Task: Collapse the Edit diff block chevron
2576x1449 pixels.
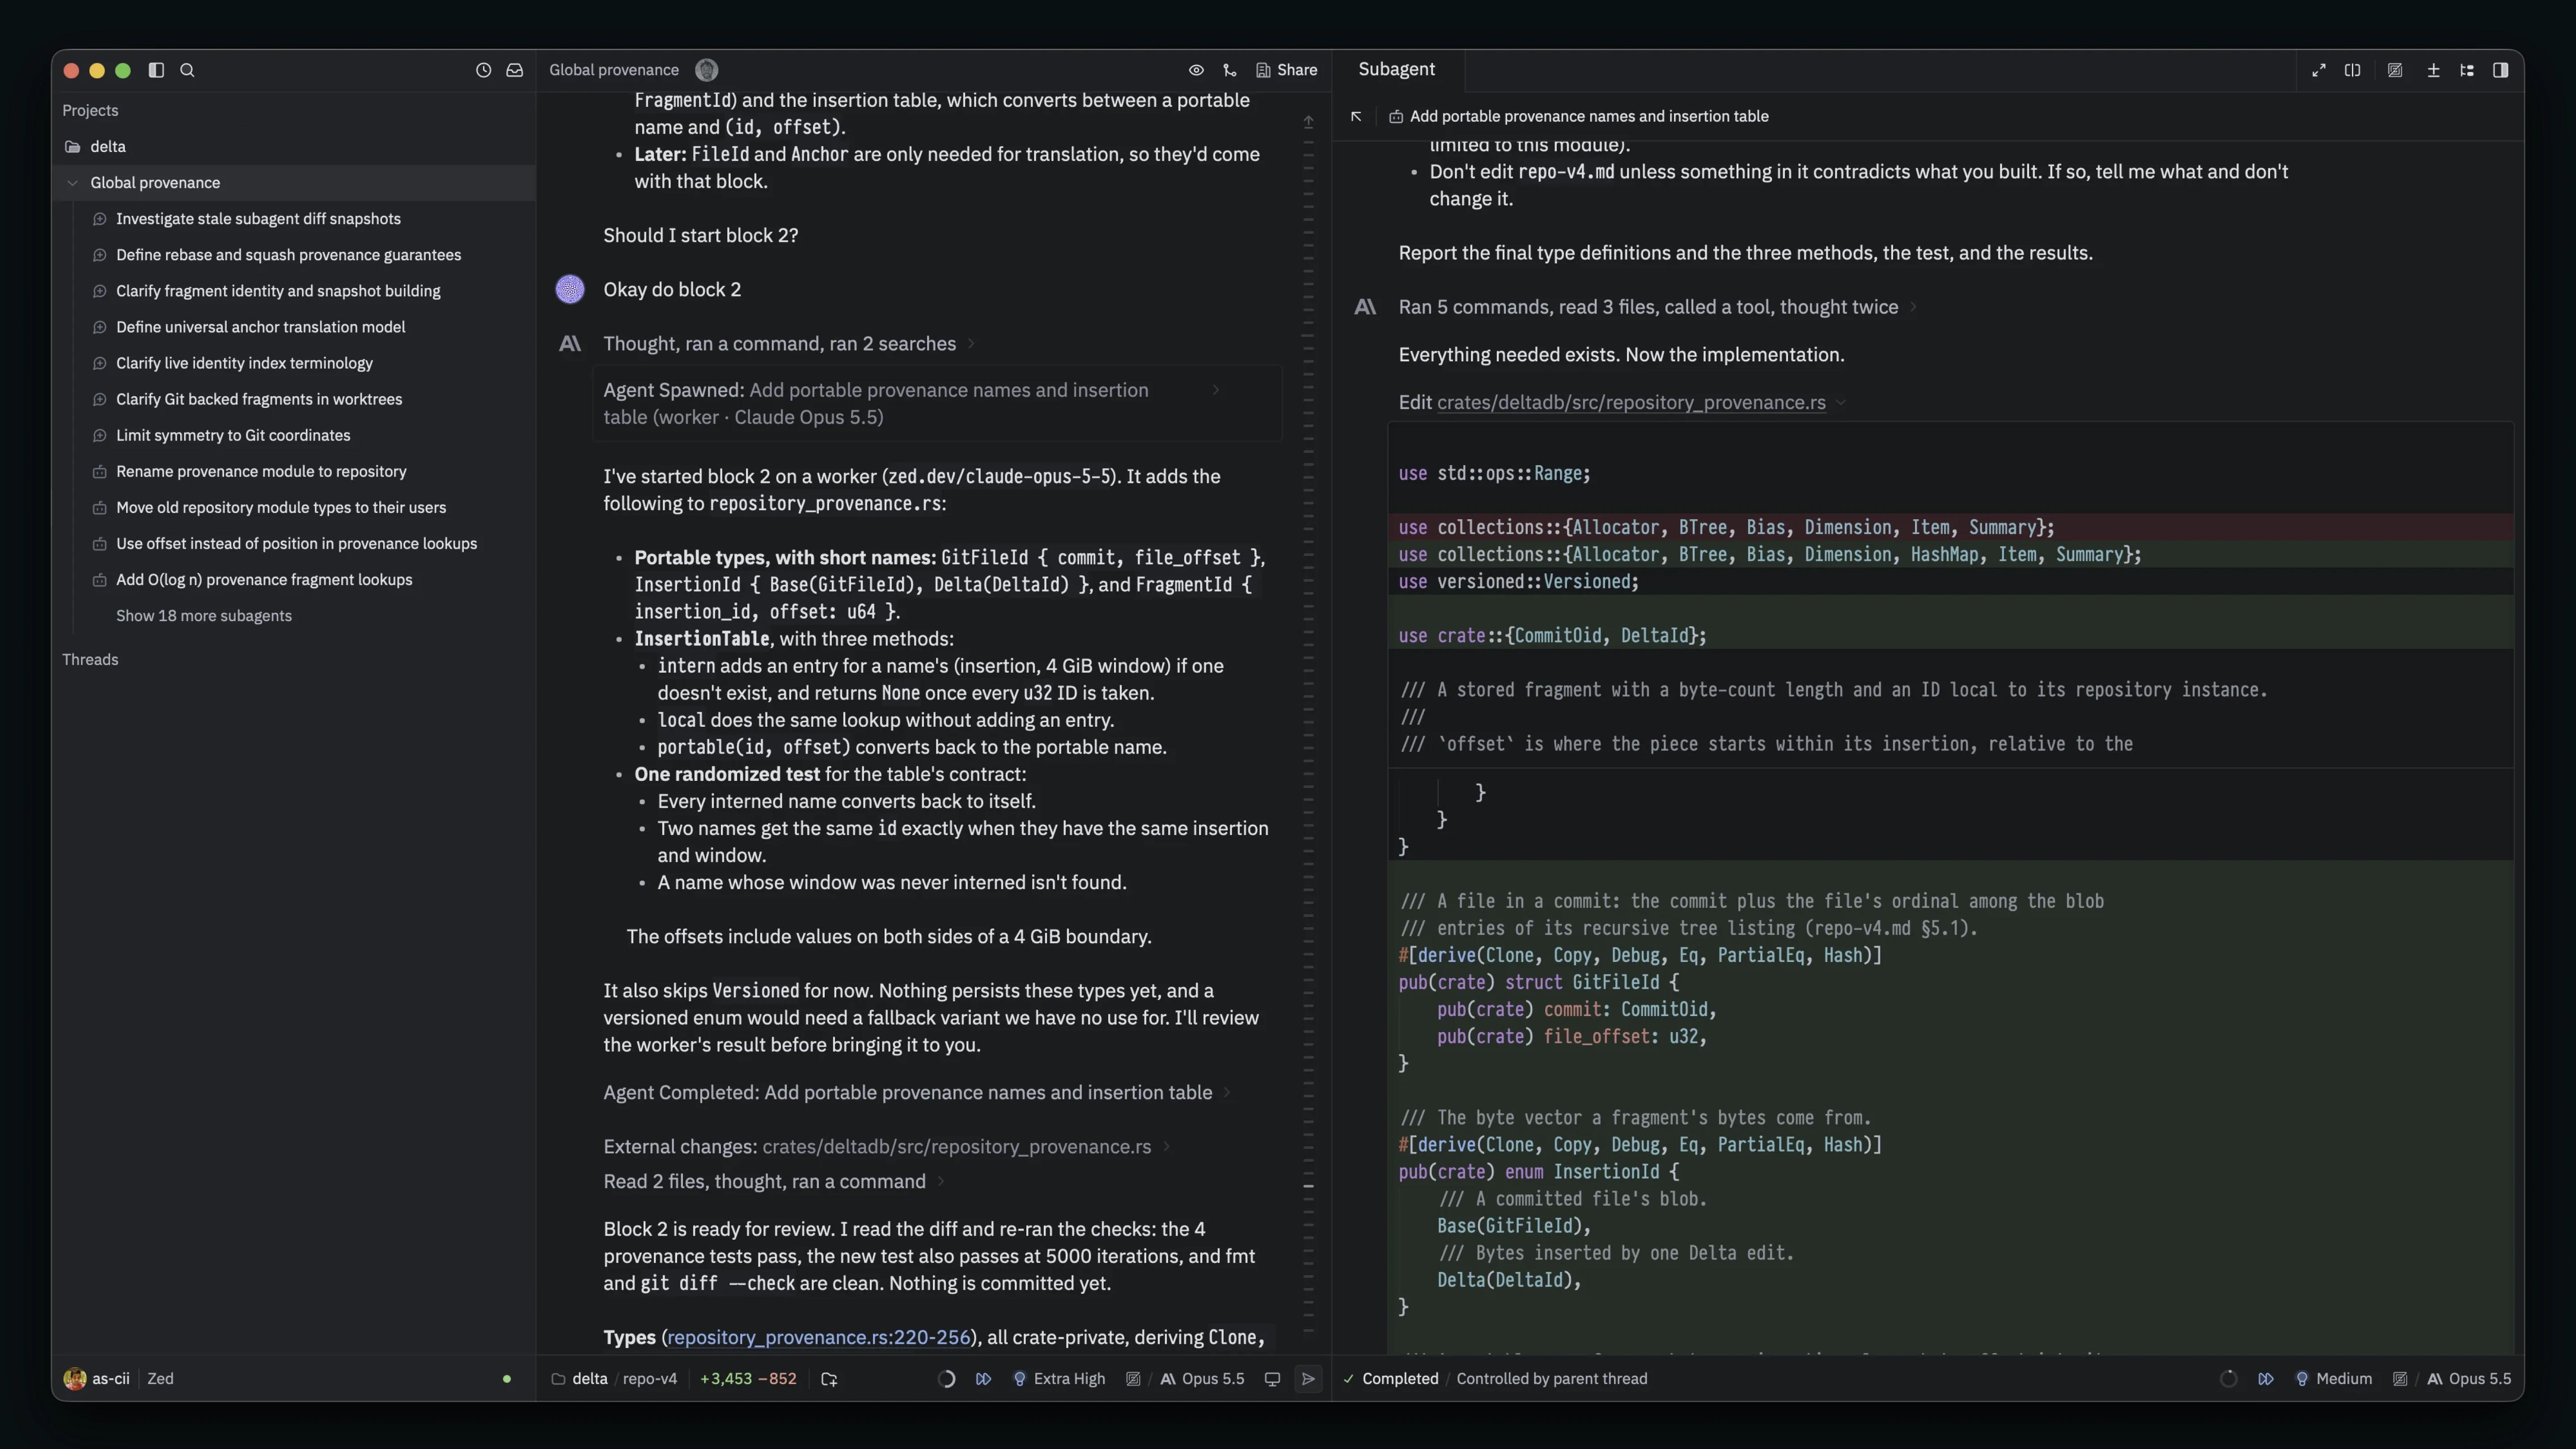Action: [1841, 403]
